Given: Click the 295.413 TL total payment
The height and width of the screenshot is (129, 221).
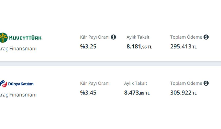Looking at the screenshot, I should [x=183, y=47].
